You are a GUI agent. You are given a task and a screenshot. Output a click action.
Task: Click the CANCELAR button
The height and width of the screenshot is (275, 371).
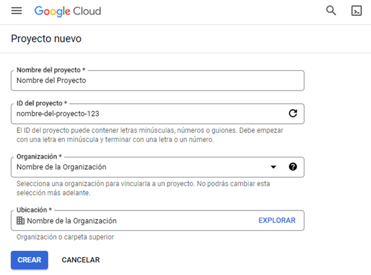[81, 260]
